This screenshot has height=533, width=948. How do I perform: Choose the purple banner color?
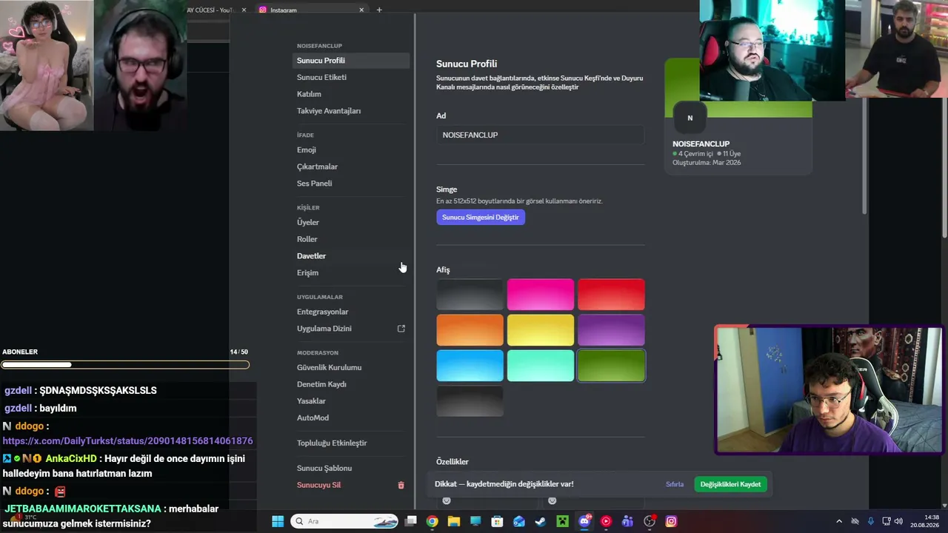[611, 330]
